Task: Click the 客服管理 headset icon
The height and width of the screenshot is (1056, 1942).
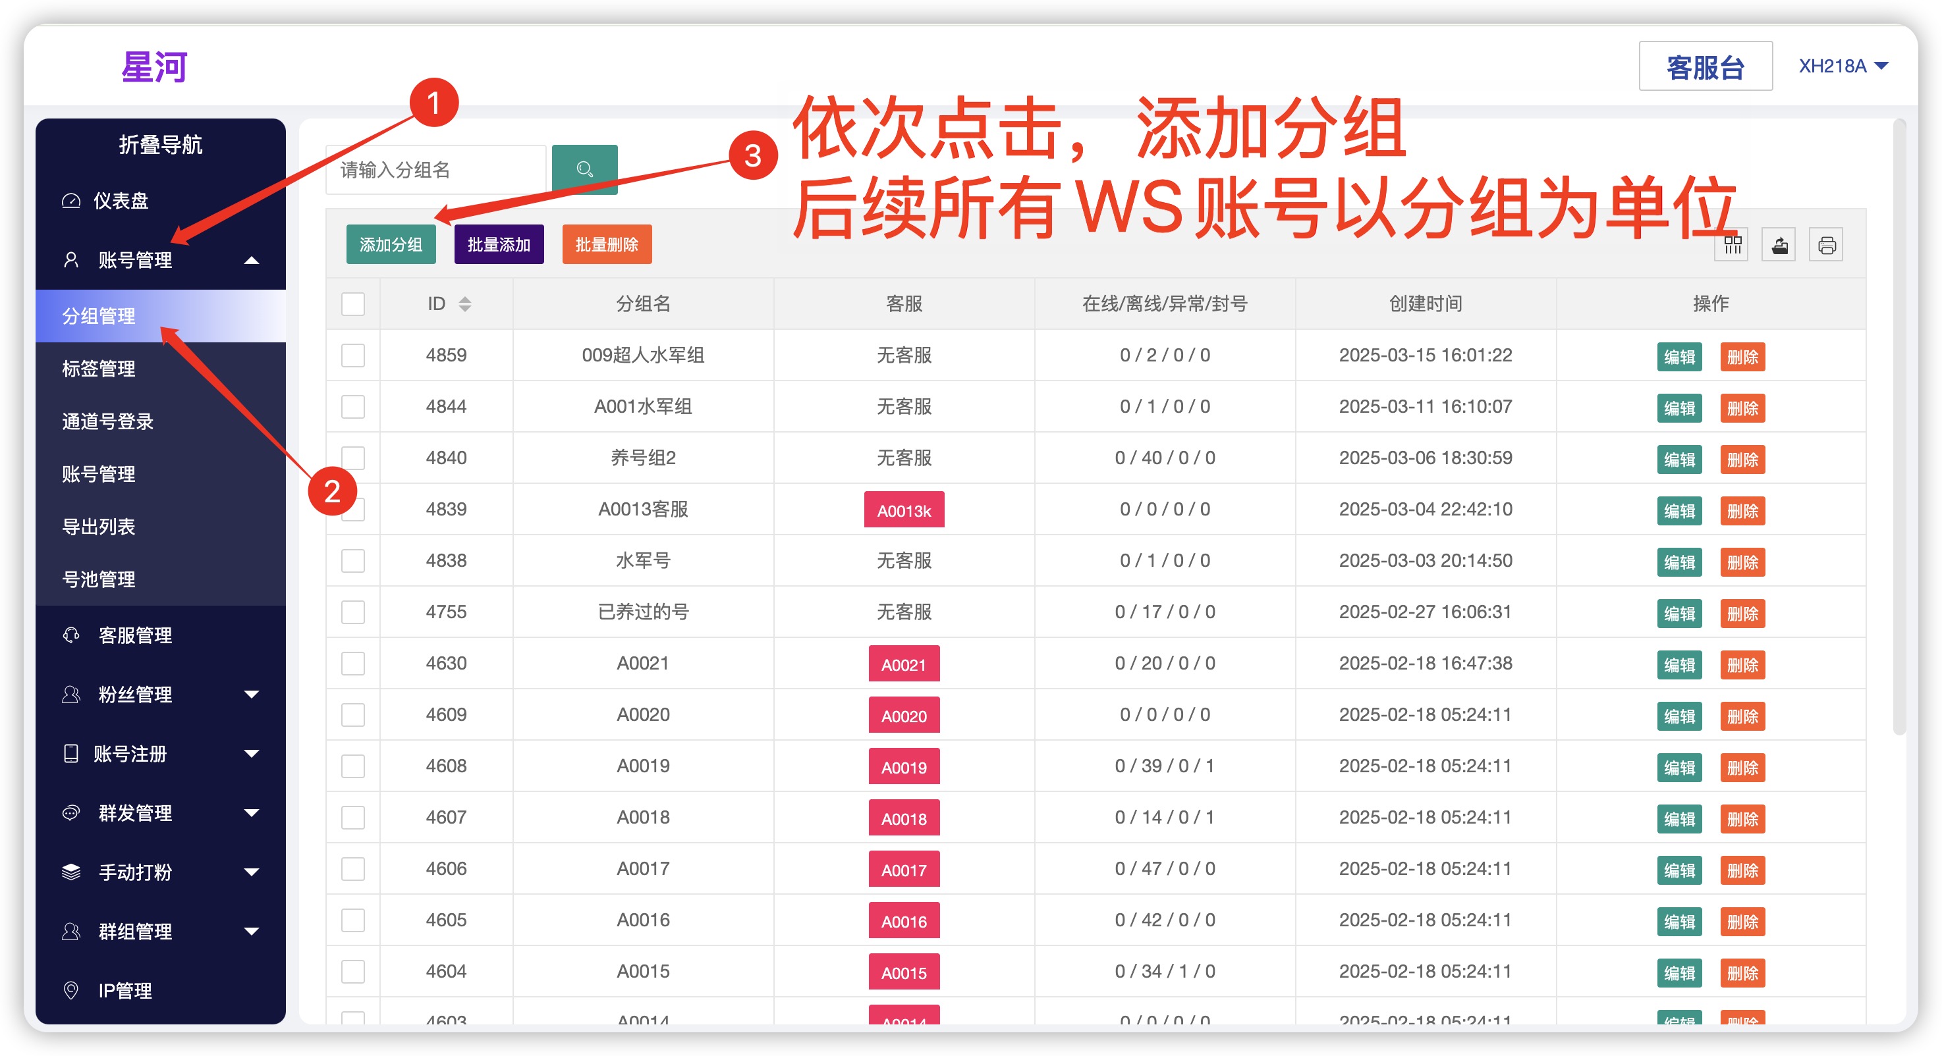Action: coord(71,635)
